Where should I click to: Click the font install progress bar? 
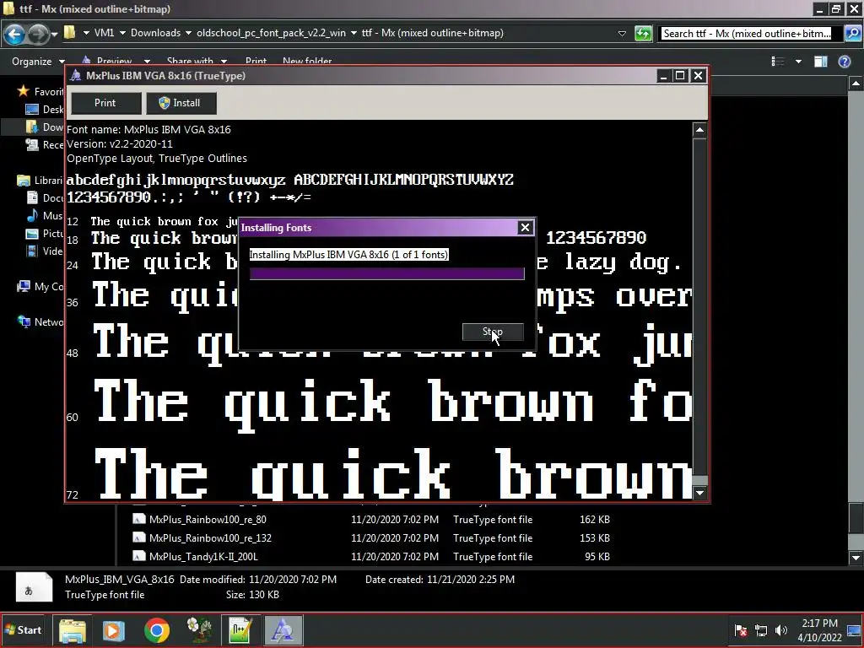coord(386,274)
